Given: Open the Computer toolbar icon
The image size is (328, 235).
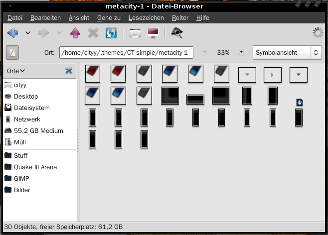Looking at the screenshot, I should pos(153,33).
